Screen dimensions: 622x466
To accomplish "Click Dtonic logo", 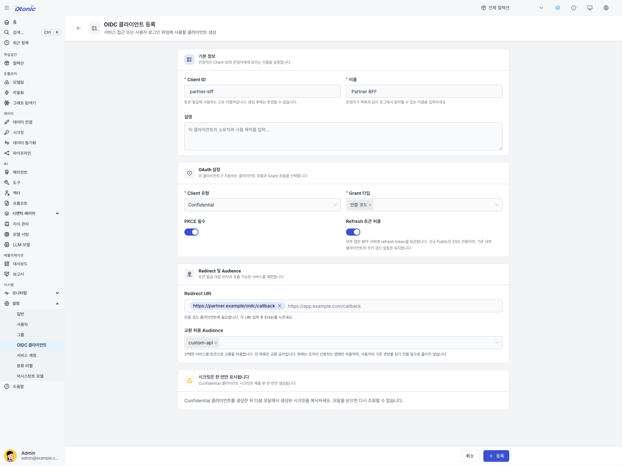I will (25, 8).
